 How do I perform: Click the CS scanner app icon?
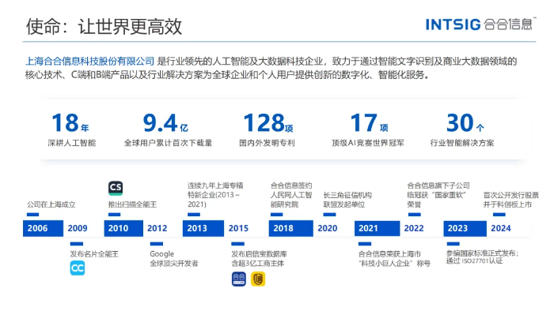pyautogui.click(x=116, y=188)
